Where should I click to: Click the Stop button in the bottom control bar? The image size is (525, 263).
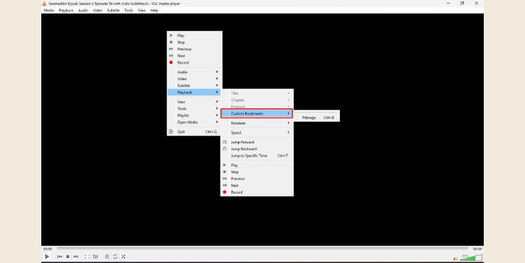tap(68, 256)
